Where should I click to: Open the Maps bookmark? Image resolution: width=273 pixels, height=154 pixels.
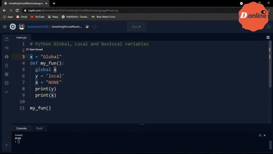click(53, 17)
